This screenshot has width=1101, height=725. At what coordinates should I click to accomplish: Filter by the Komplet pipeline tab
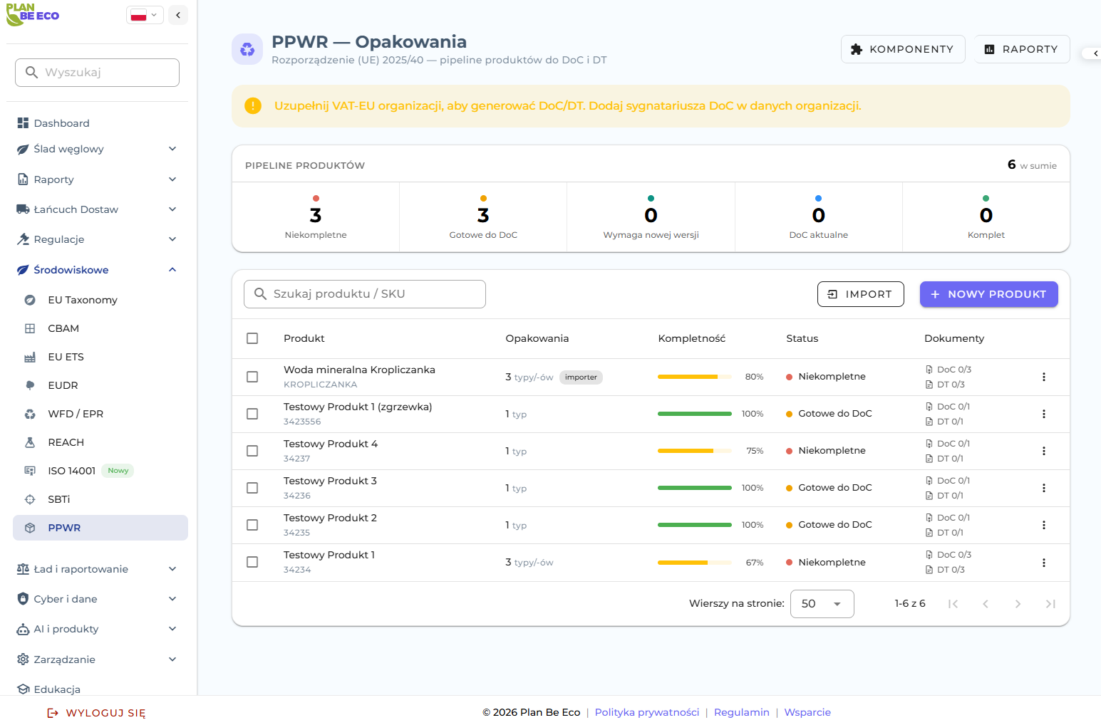coord(986,217)
